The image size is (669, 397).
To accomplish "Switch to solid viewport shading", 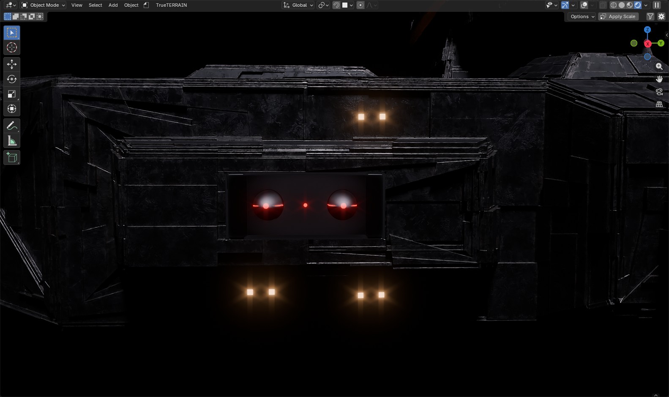I will pyautogui.click(x=622, y=5).
